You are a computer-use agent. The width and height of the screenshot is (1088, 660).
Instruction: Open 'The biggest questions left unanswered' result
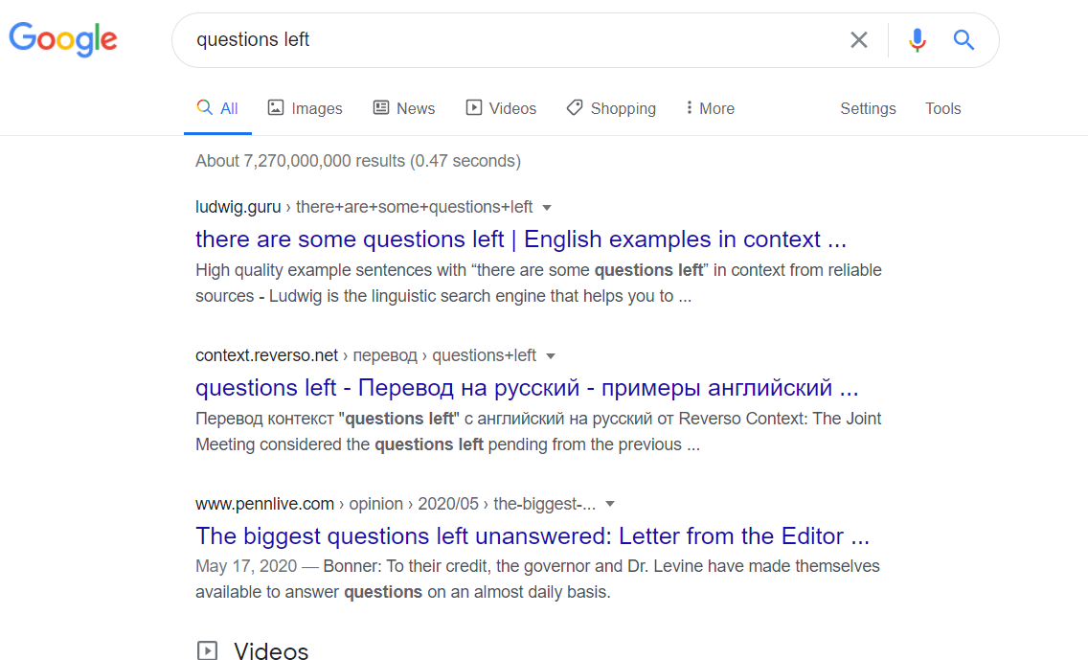point(533,535)
